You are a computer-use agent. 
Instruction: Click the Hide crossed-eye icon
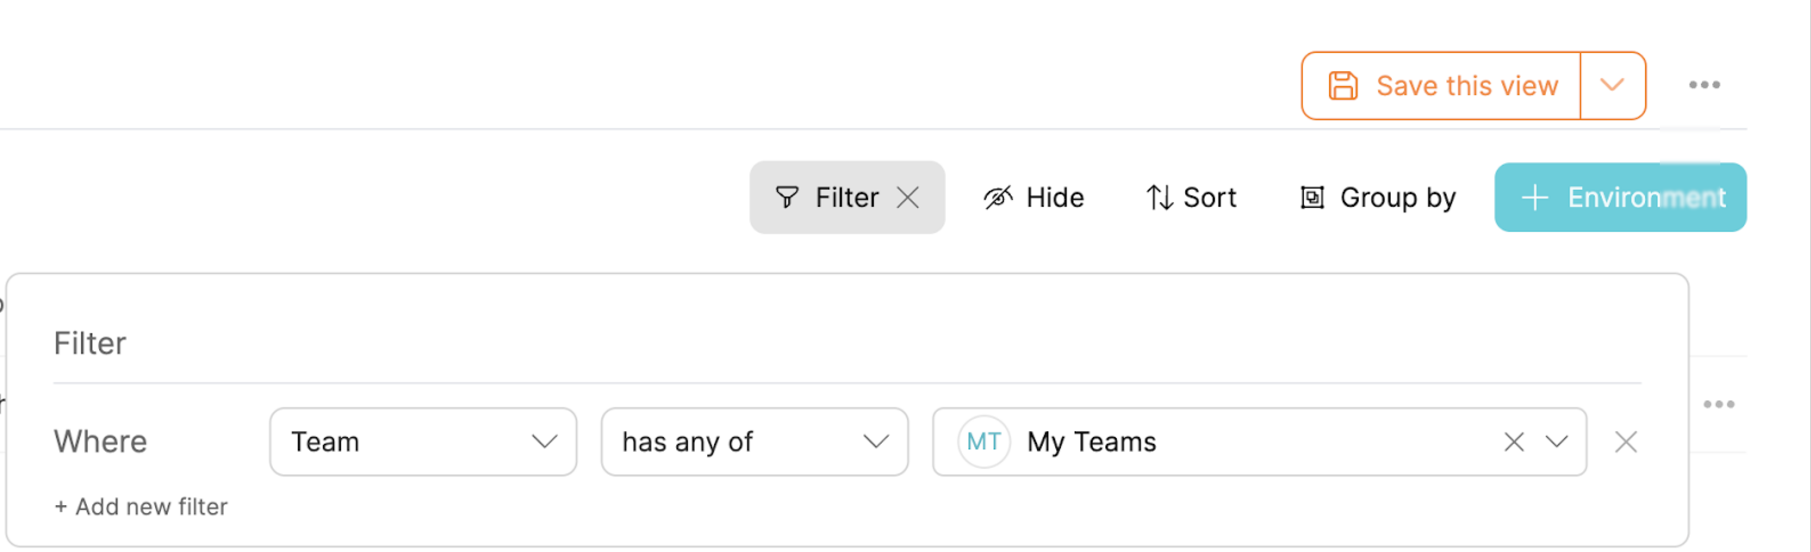[998, 197]
